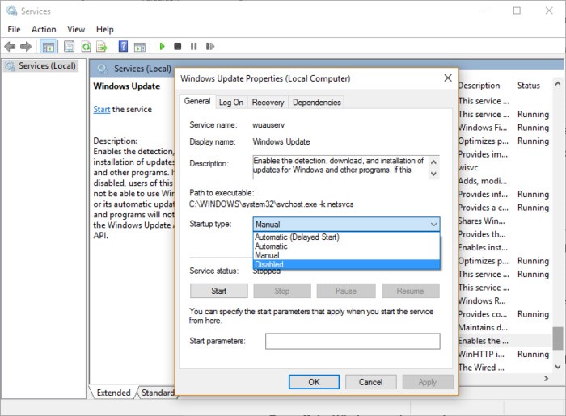Click the Start button in service status
566x416 pixels.
(219, 291)
